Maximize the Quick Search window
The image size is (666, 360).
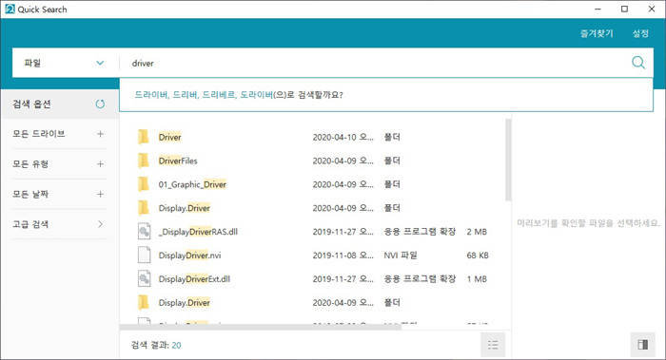[x=624, y=9]
